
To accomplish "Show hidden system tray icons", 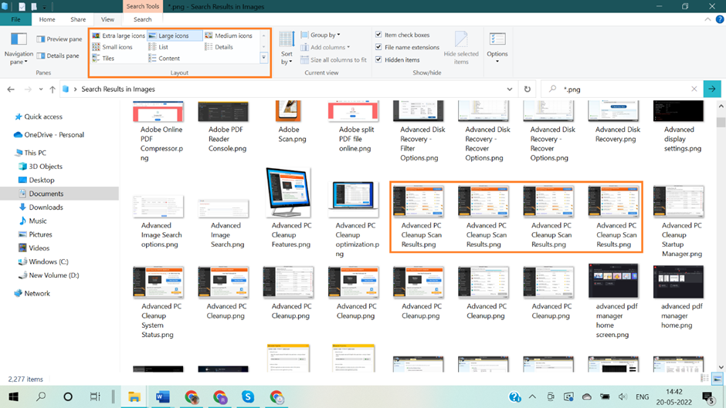I will click(532, 397).
